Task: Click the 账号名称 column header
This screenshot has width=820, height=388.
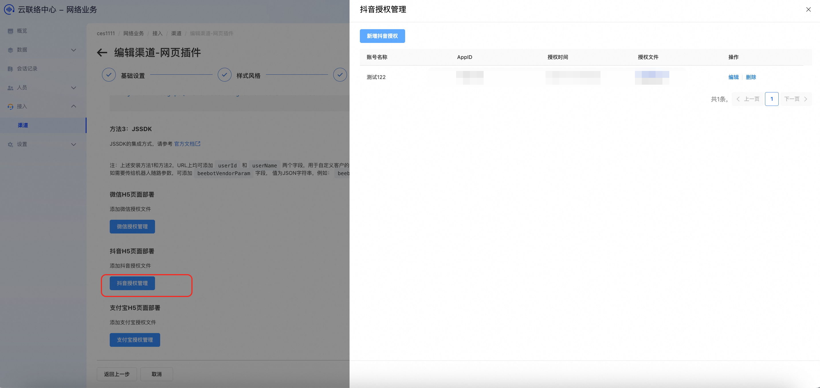Action: [377, 57]
